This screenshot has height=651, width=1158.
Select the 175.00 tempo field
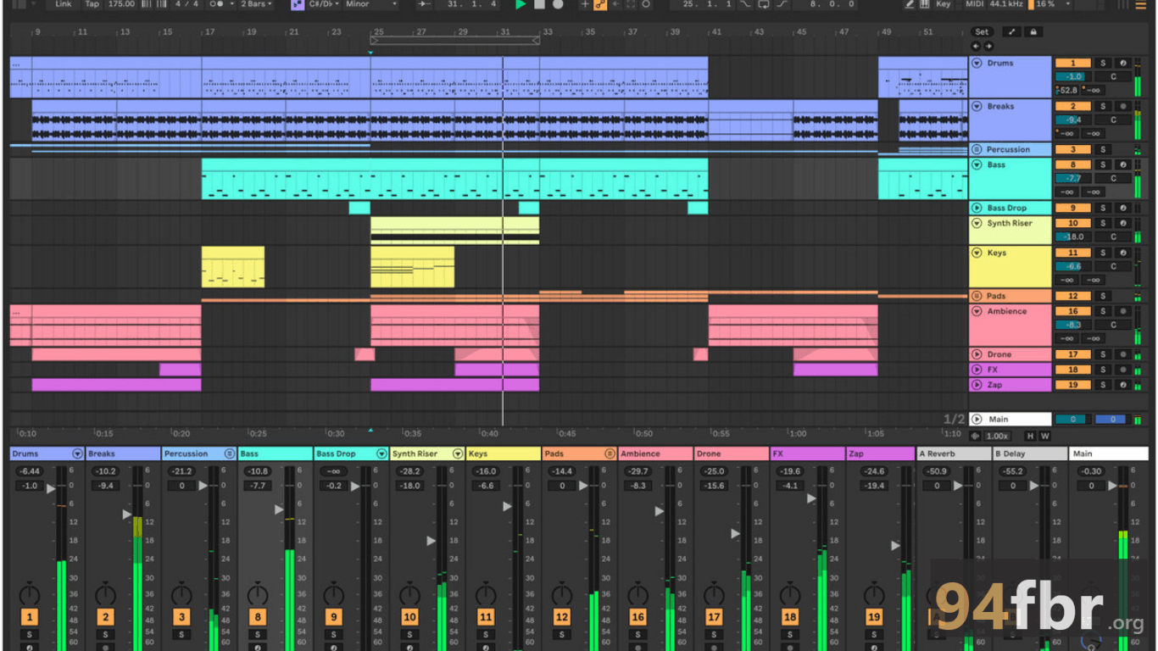121,4
